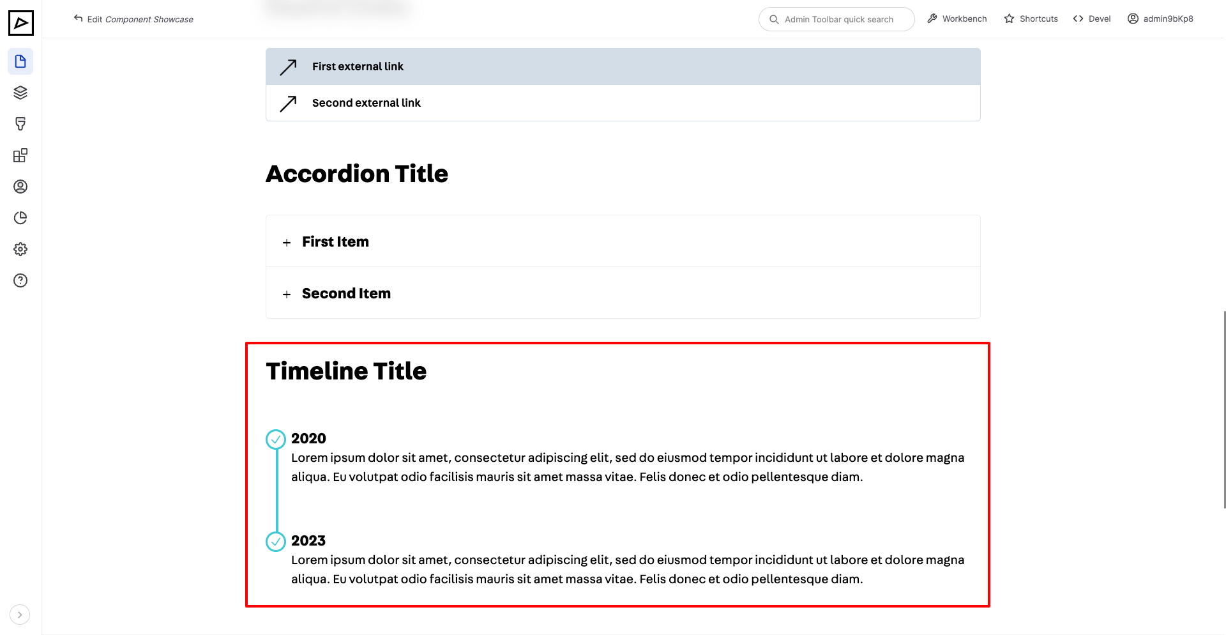Follow the First external link
The width and height of the screenshot is (1226, 635).
click(358, 66)
